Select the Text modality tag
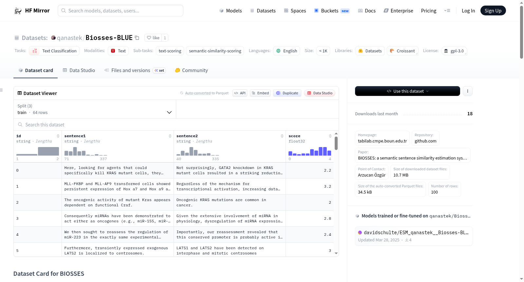 tap(118, 51)
